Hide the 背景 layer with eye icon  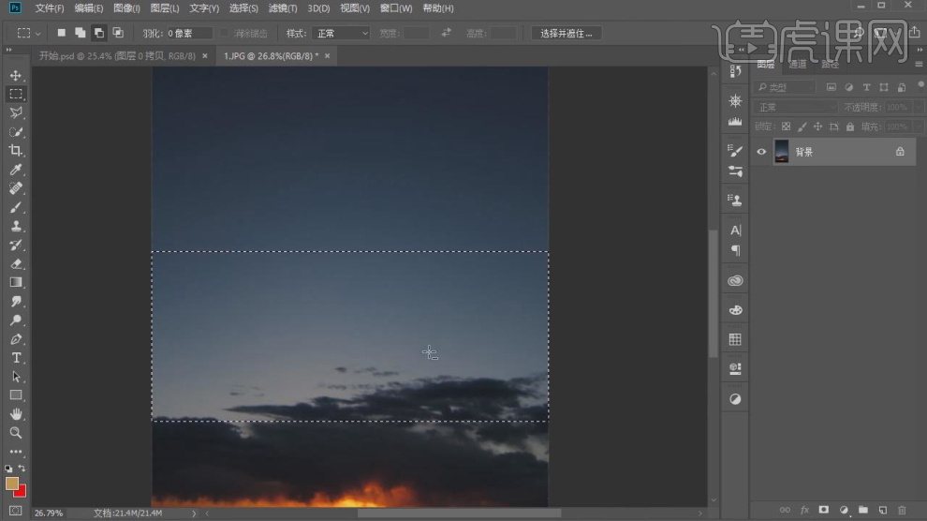761,152
